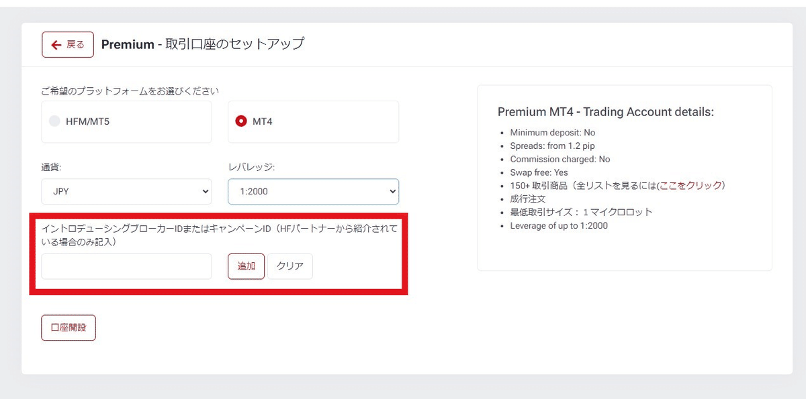Click the 通貨: label
Image resolution: width=806 pixels, height=399 pixels.
[x=52, y=167]
